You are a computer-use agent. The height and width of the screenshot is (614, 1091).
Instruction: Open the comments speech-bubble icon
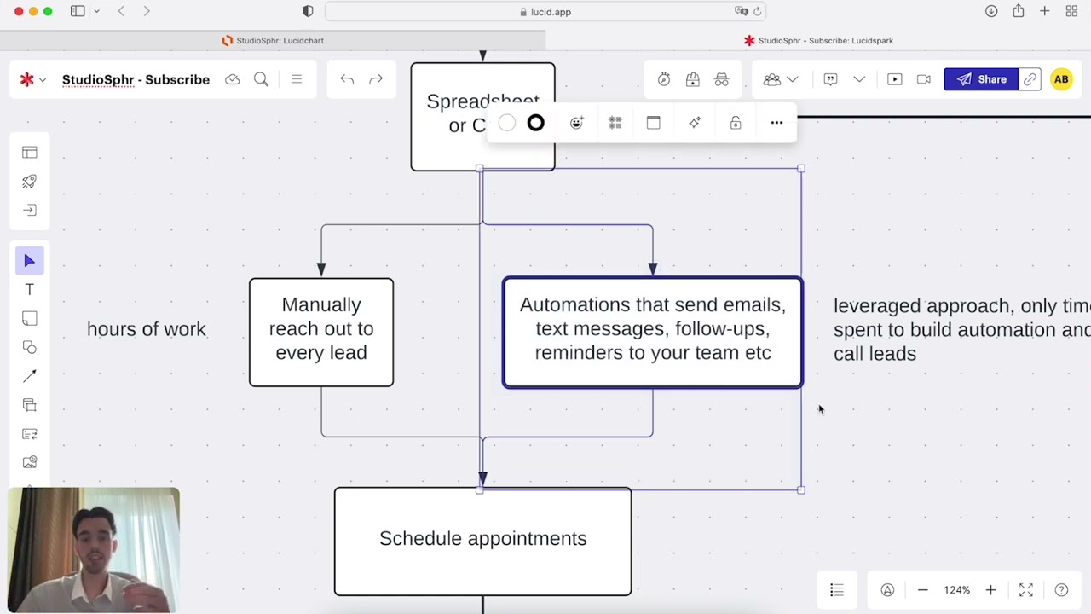(x=830, y=79)
